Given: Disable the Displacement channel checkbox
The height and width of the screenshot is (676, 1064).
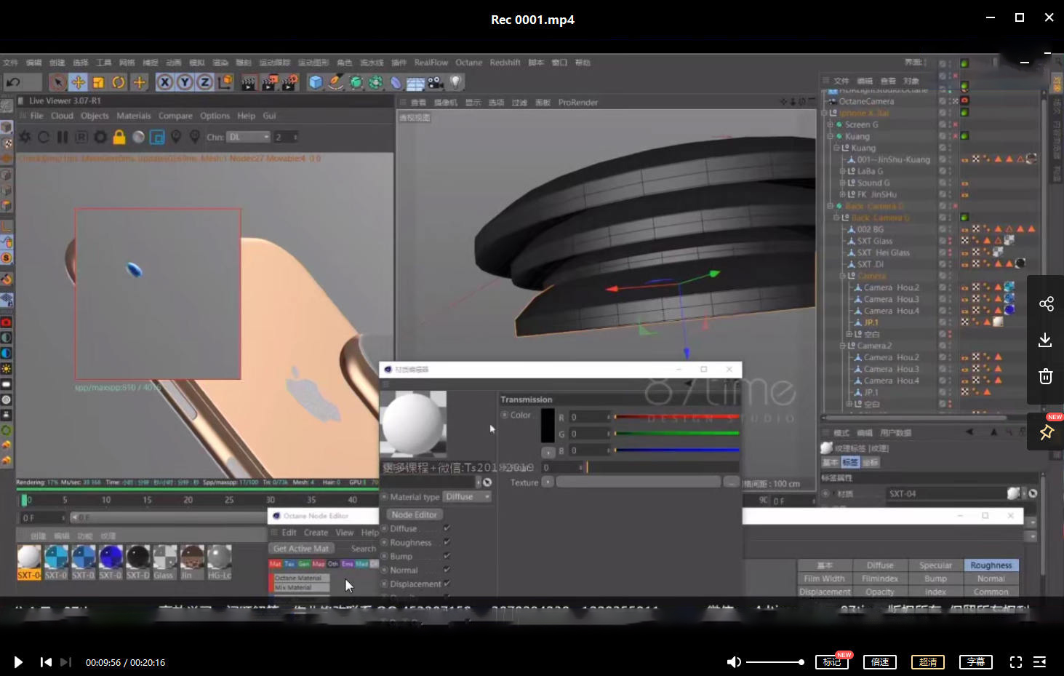Looking at the screenshot, I should (x=447, y=584).
